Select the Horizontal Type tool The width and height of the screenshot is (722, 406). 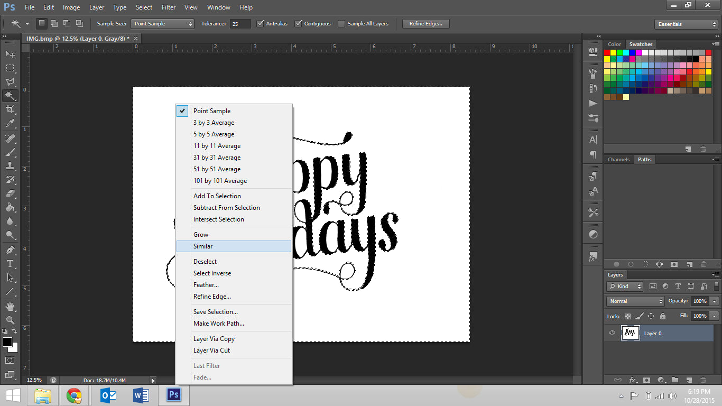point(10,264)
